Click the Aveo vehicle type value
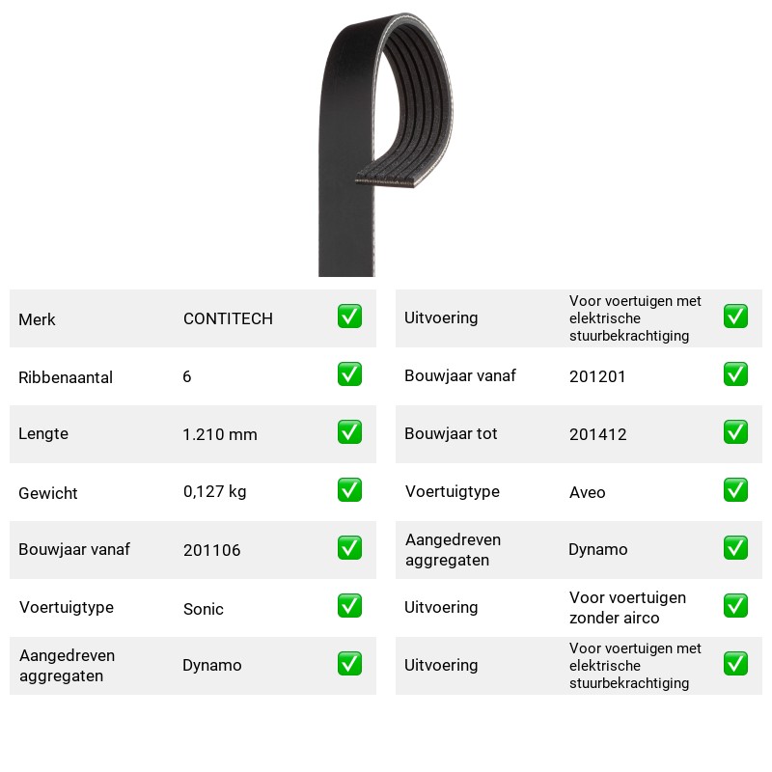The image size is (772, 772). pos(588,492)
